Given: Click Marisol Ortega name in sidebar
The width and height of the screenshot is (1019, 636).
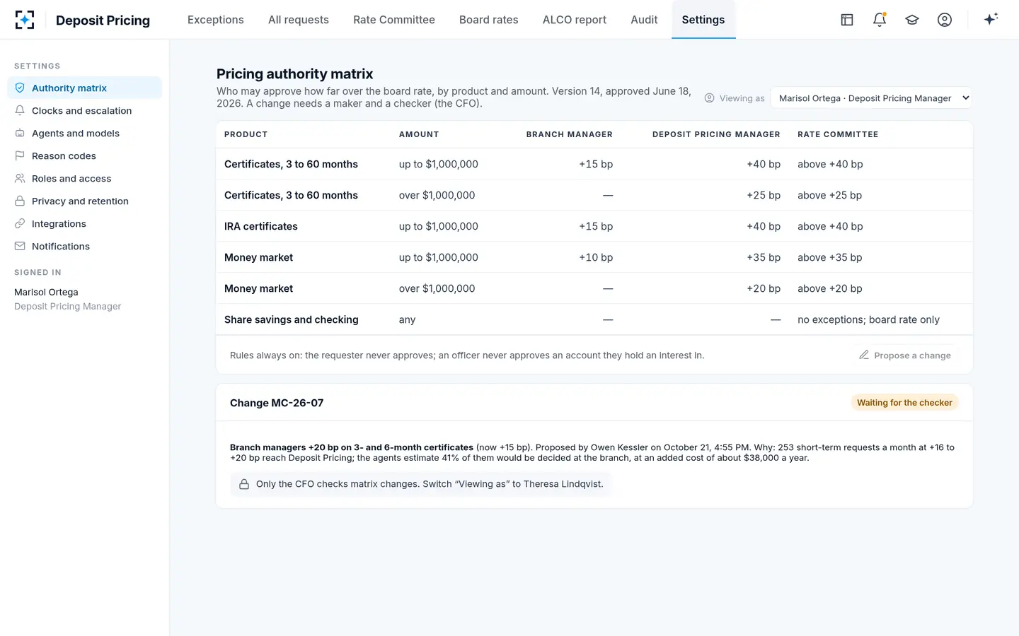Looking at the screenshot, I should pos(46,292).
